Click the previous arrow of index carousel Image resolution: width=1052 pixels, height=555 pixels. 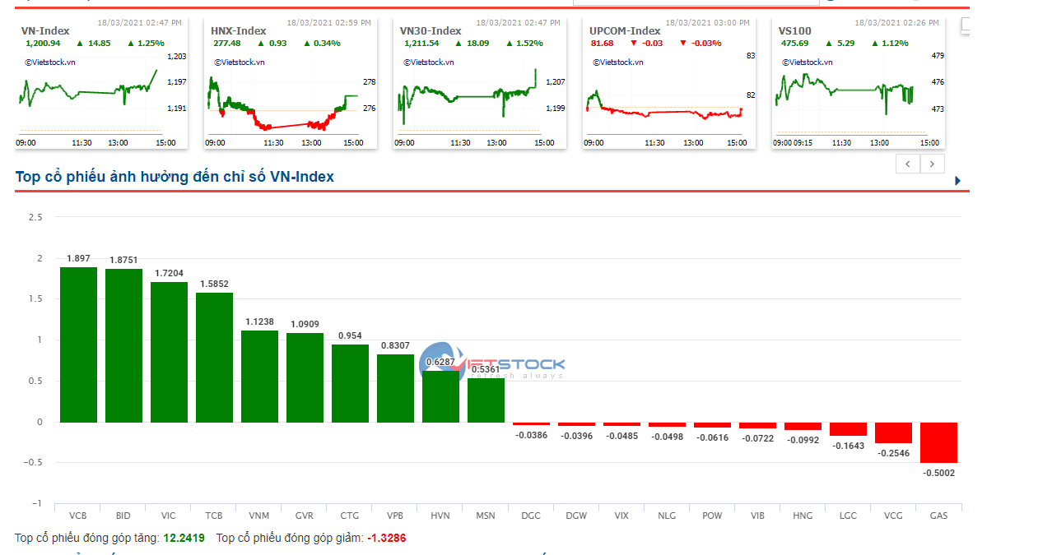(x=908, y=164)
